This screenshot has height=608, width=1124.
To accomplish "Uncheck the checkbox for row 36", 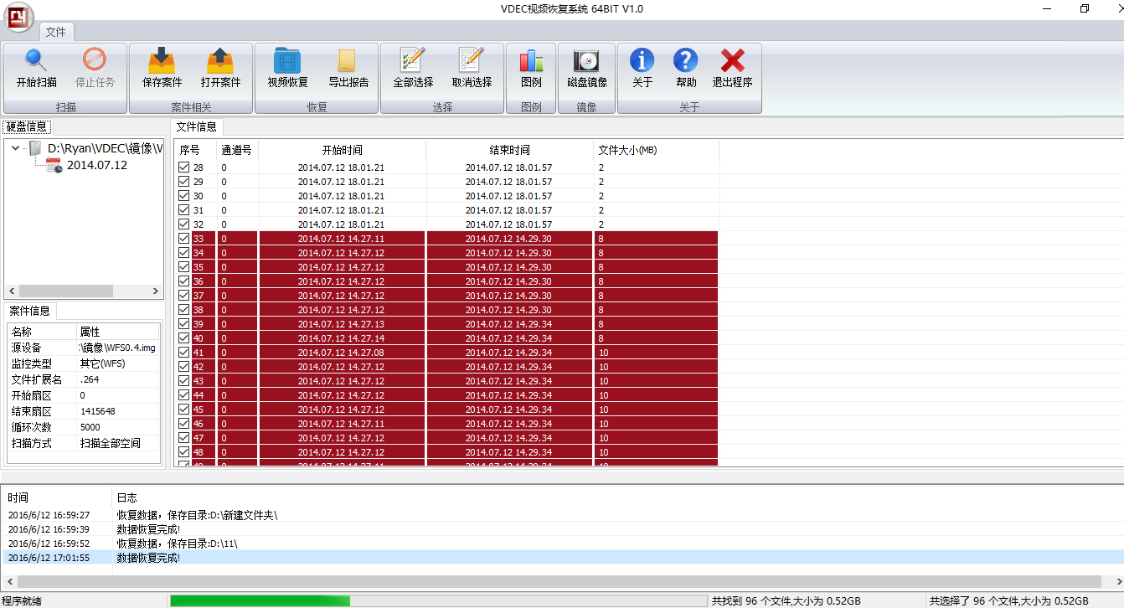I will (183, 281).
